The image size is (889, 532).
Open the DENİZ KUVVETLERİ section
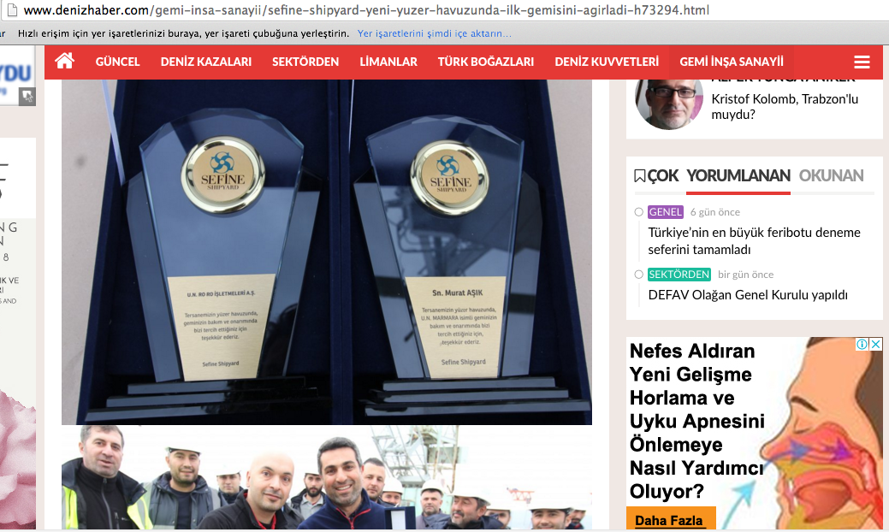pos(607,62)
